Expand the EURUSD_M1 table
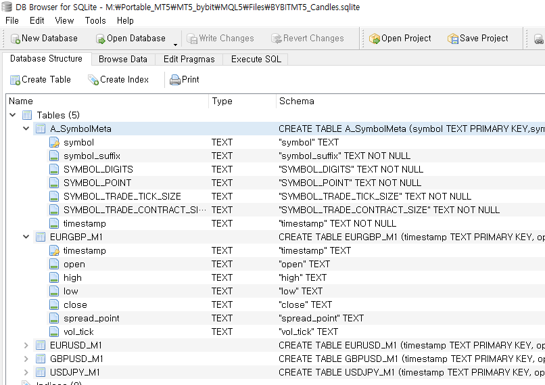 [26, 345]
